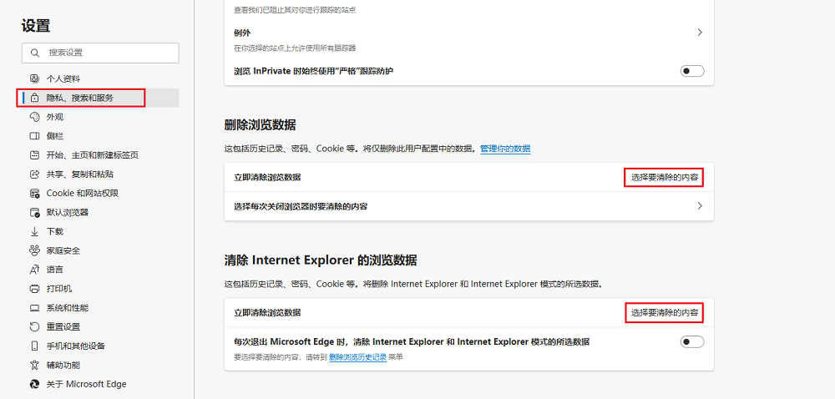Click the Microsoft Edge logo icon
835x399 pixels.
coord(34,384)
